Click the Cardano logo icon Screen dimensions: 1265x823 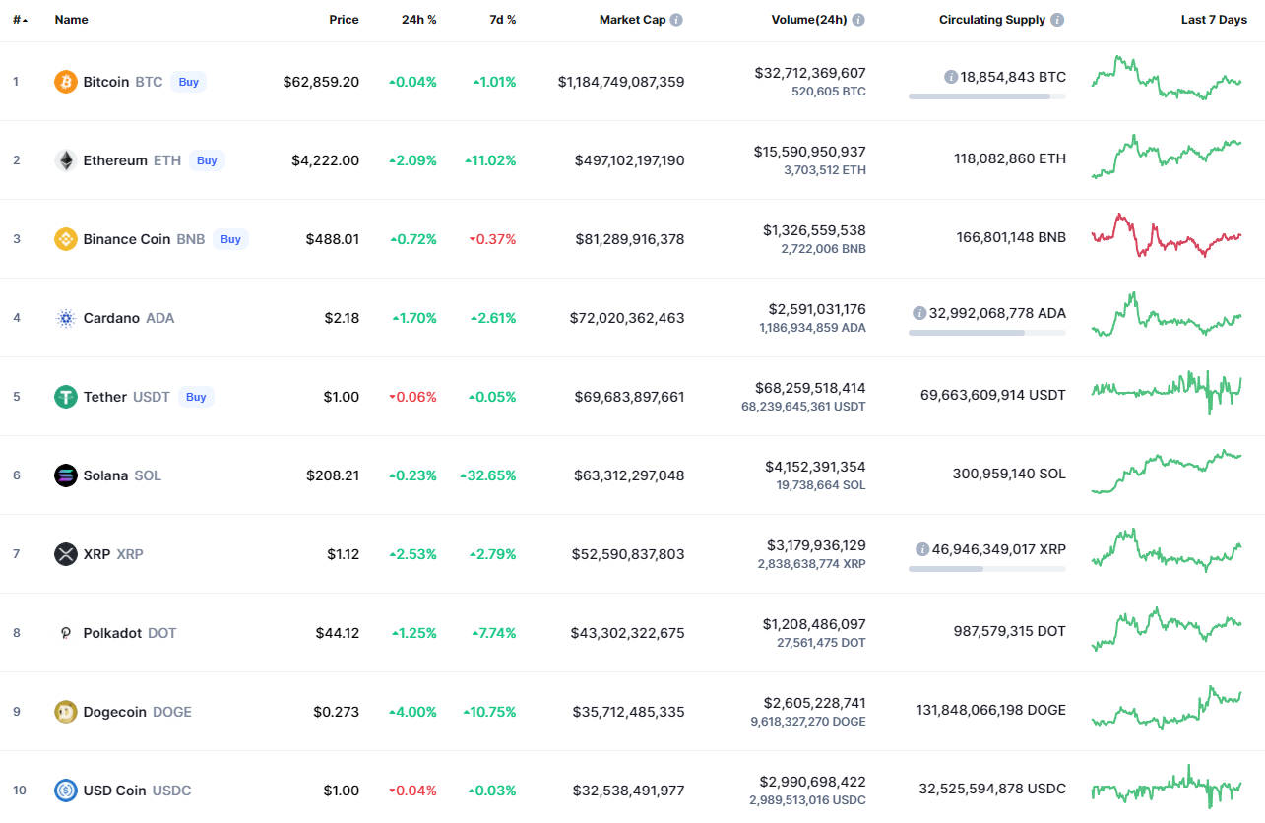coord(66,318)
